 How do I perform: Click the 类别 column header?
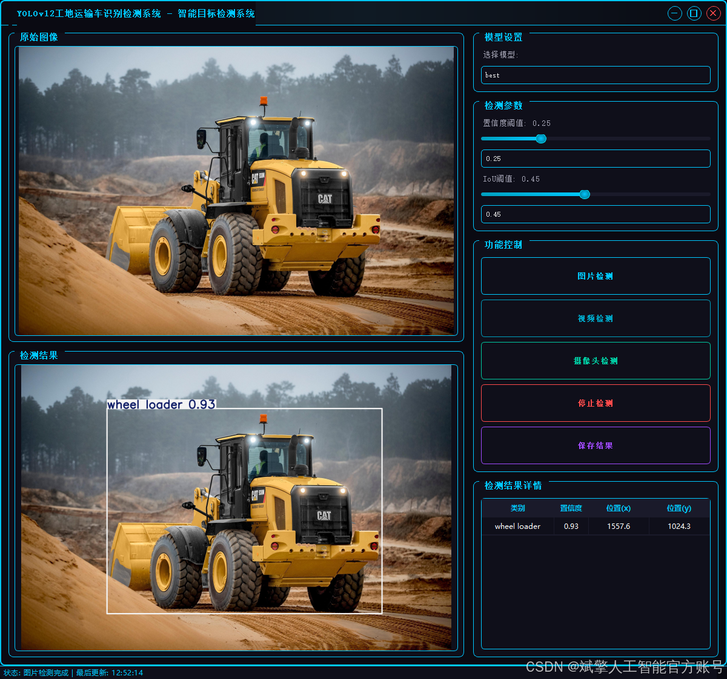(x=518, y=508)
